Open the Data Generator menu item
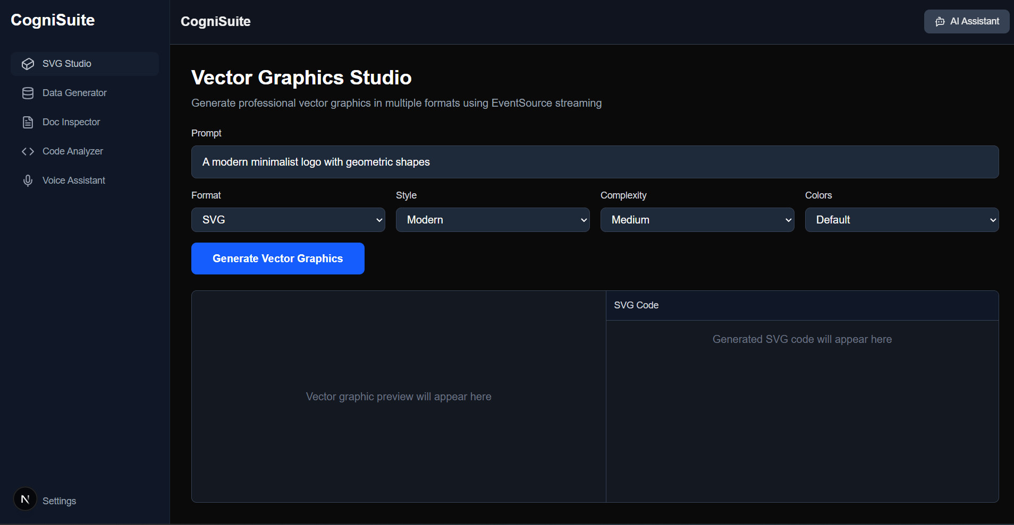 point(84,93)
